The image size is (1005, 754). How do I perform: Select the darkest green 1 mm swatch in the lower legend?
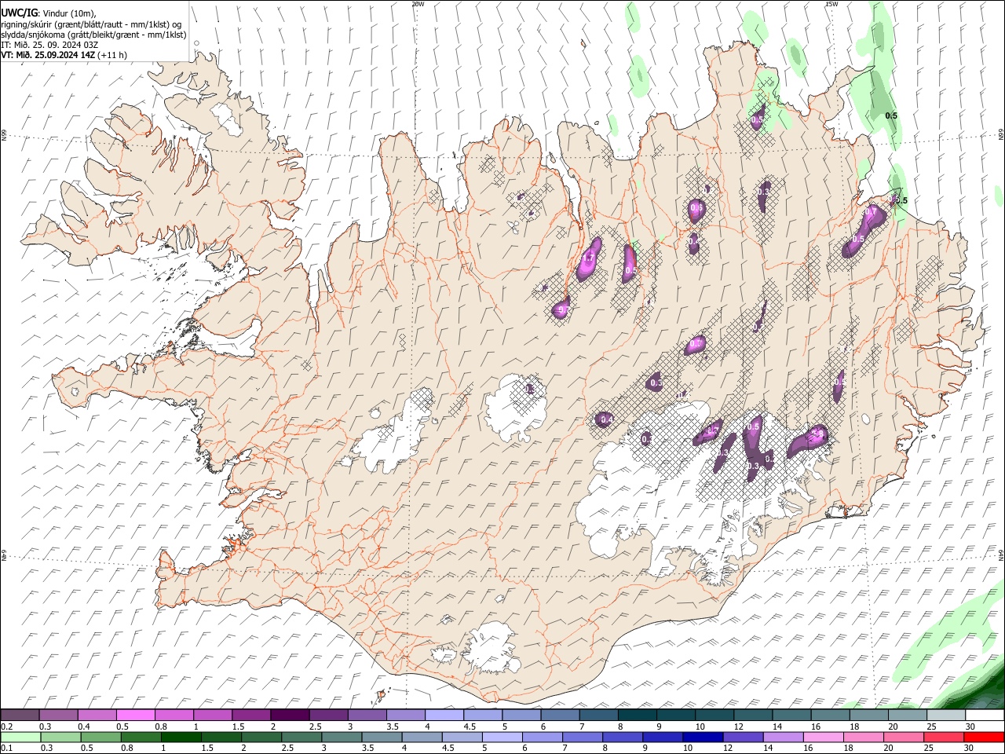pos(181,738)
